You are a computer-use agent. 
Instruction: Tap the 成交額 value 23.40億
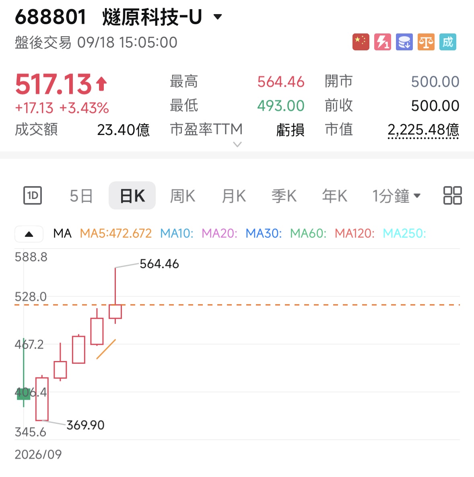[x=124, y=130]
